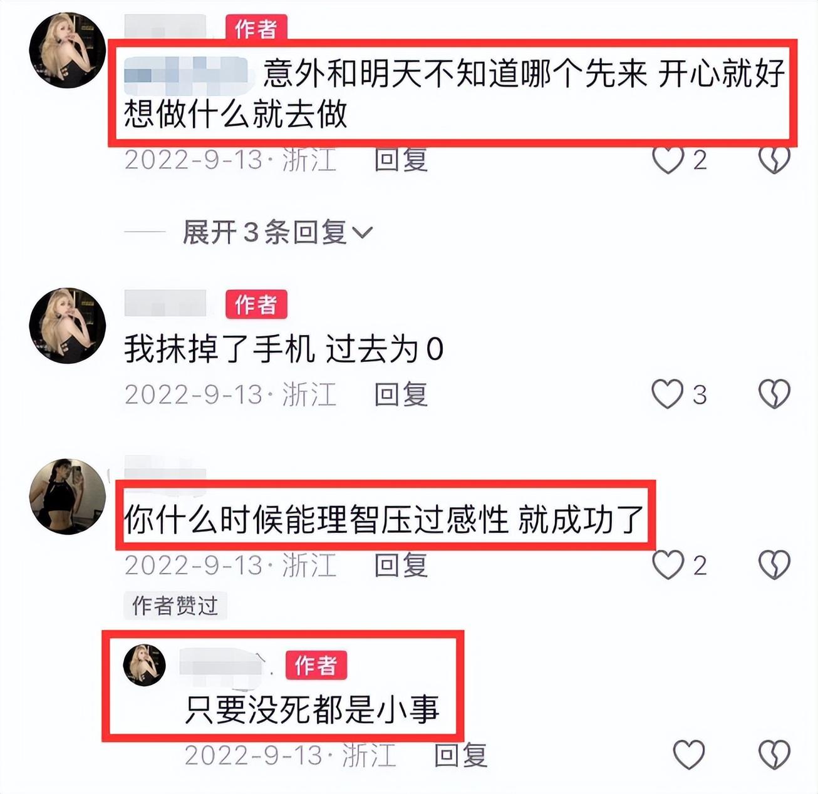Tap the 作者赞过 label

pos(175,606)
